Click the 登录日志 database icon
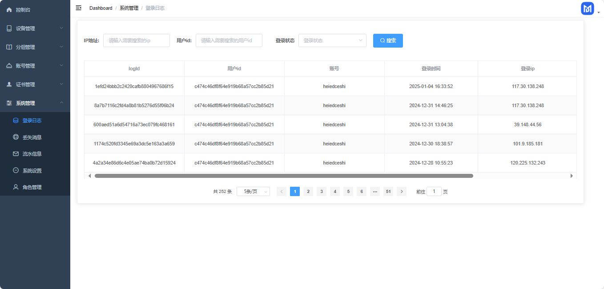The image size is (604, 289). (x=16, y=120)
